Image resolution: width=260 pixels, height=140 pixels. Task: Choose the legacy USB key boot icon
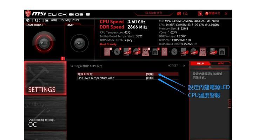(202, 52)
